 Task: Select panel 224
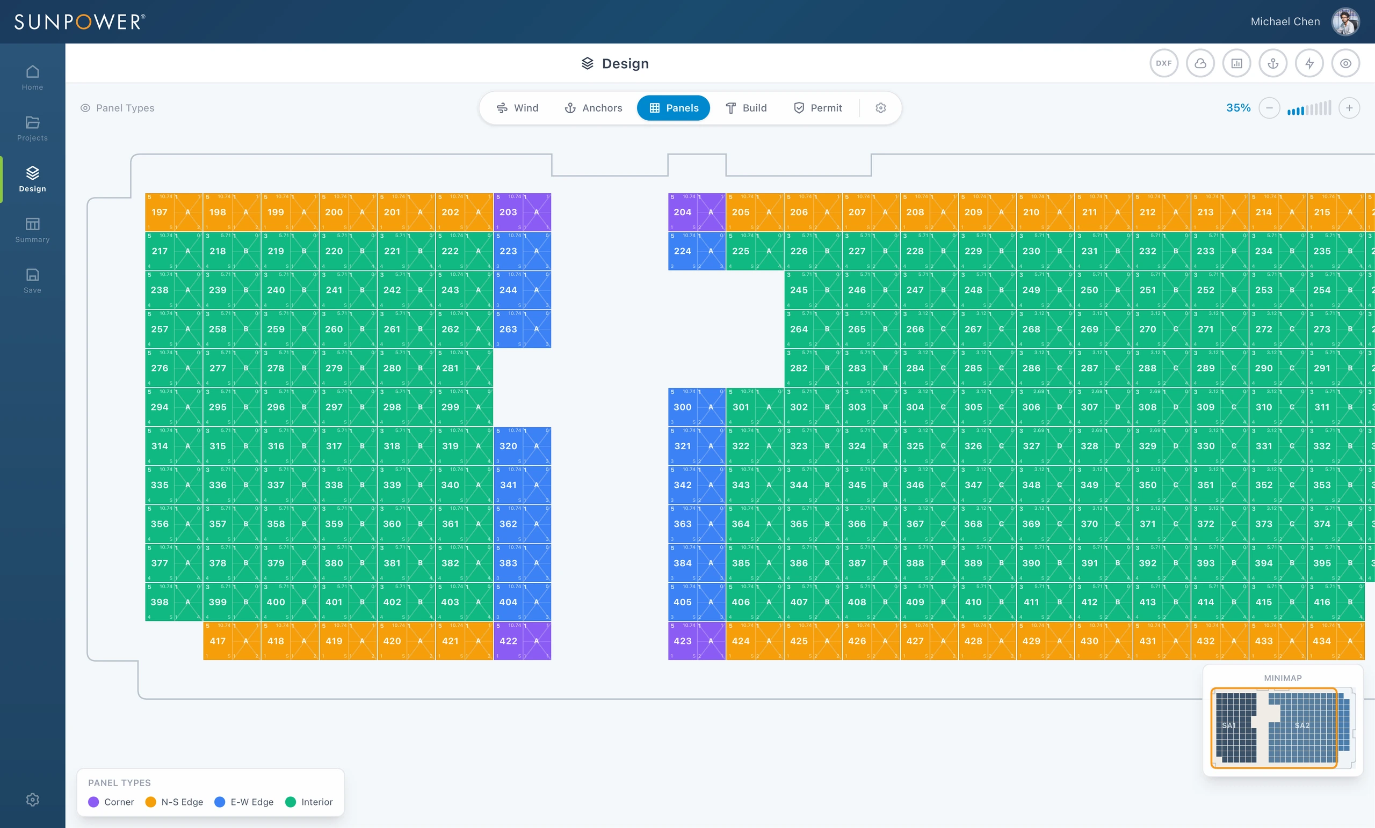697,251
